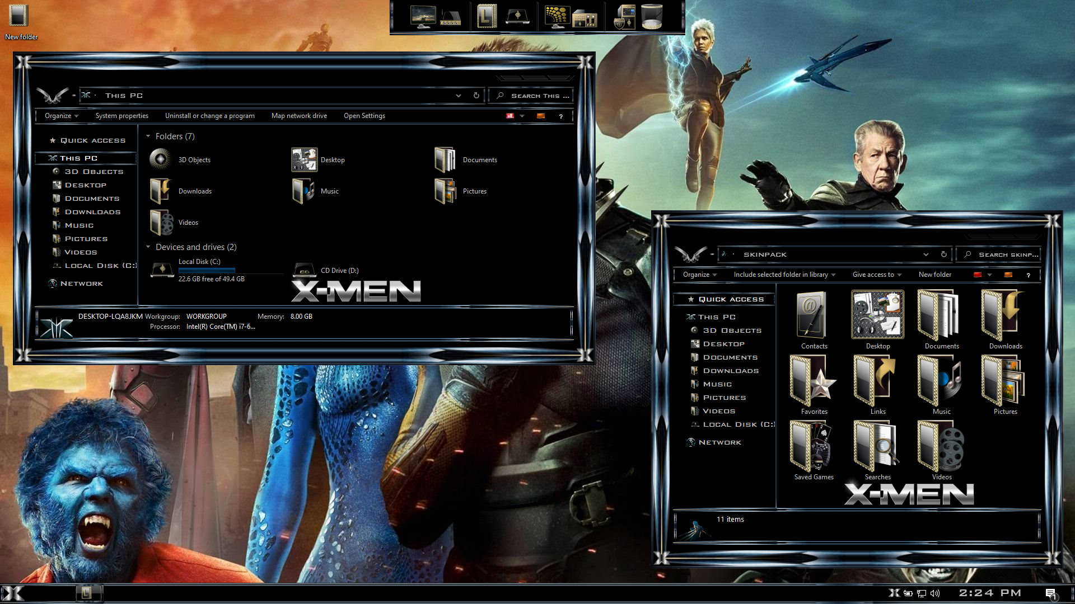Open the Give access to dropdown
Image resolution: width=1075 pixels, height=604 pixels.
[876, 275]
